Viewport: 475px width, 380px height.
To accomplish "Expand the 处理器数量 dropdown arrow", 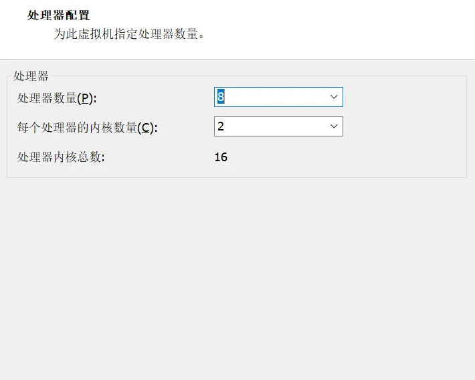I will point(334,97).
